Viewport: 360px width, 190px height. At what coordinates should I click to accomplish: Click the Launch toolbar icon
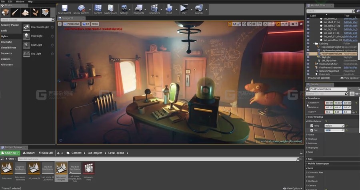point(199,10)
